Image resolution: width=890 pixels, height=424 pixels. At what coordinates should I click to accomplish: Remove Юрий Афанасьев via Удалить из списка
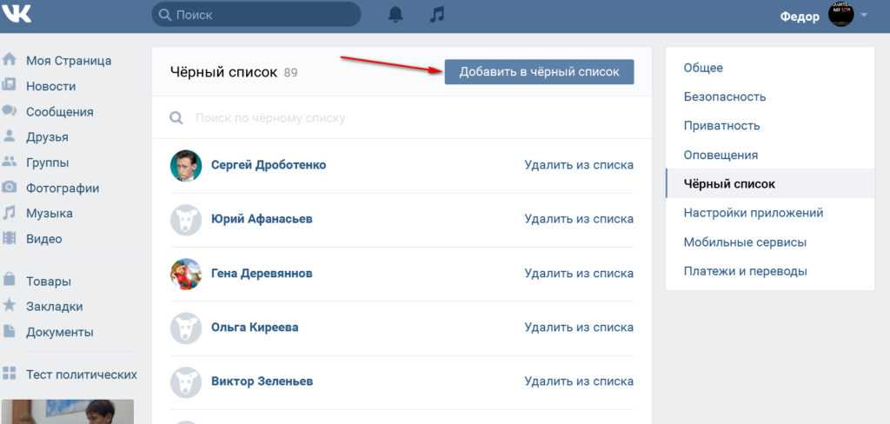coord(579,219)
